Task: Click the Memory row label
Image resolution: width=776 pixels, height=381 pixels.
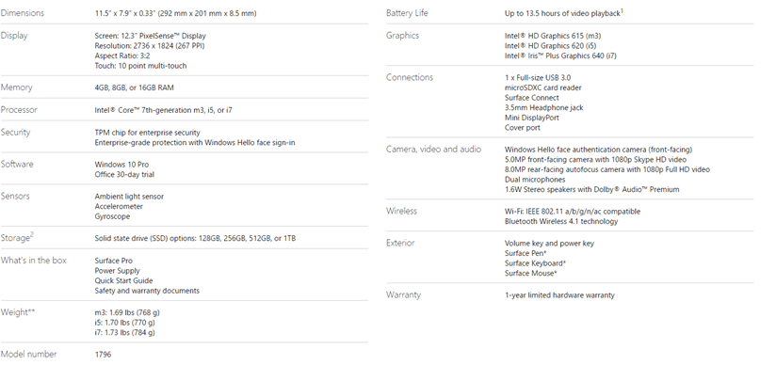Action: [x=16, y=87]
